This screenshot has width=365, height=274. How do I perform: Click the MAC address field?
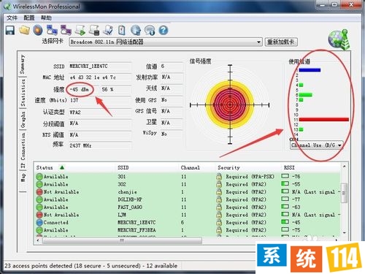tap(100, 77)
